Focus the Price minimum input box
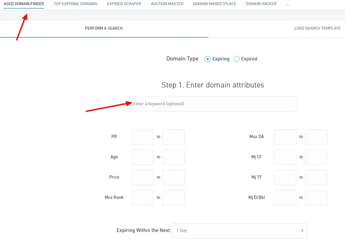Image resolution: width=345 pixels, height=240 pixels. 142,177
